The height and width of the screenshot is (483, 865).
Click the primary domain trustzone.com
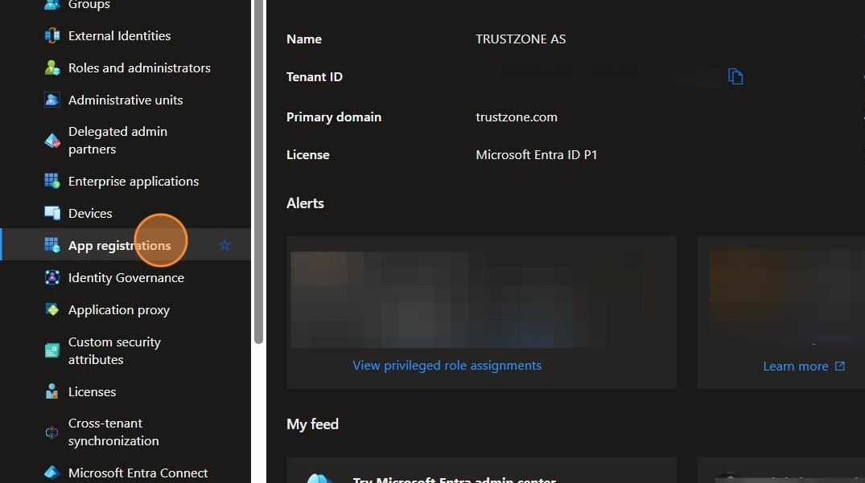point(517,117)
